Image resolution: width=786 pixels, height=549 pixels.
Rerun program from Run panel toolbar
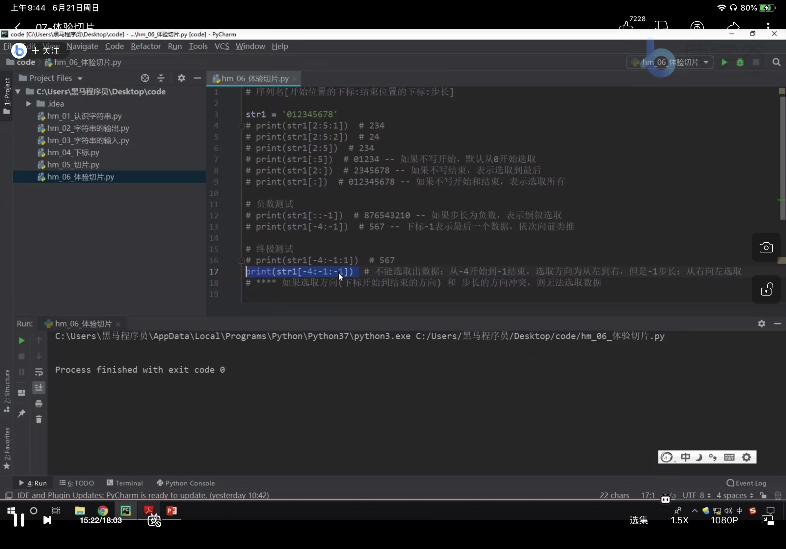coord(21,340)
